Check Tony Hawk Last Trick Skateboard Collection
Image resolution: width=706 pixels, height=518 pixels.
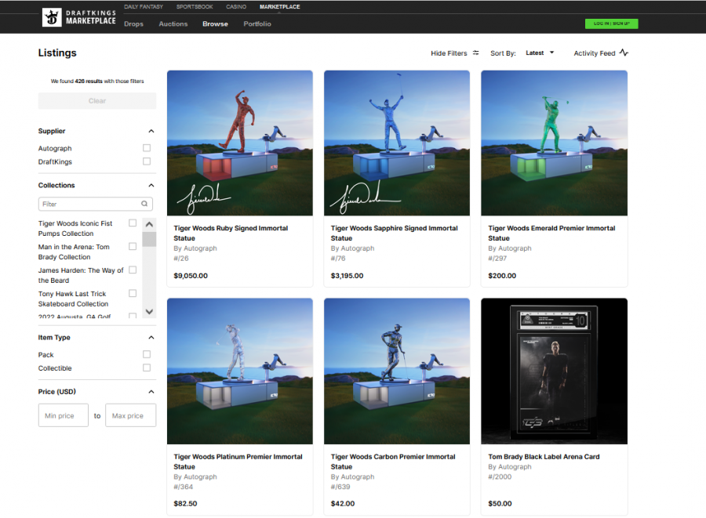coord(133,293)
